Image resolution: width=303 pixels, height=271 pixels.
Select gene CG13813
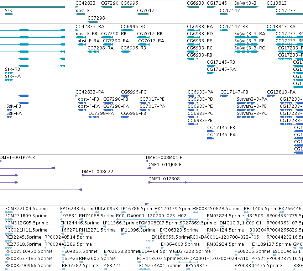[x=272, y=7]
